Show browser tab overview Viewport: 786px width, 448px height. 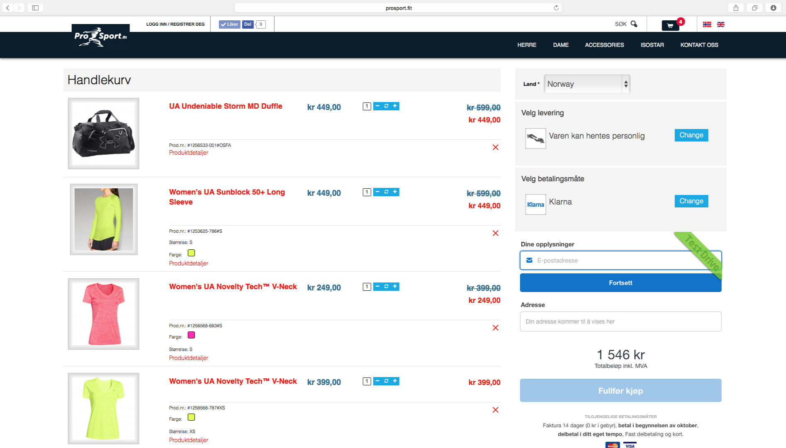click(754, 8)
